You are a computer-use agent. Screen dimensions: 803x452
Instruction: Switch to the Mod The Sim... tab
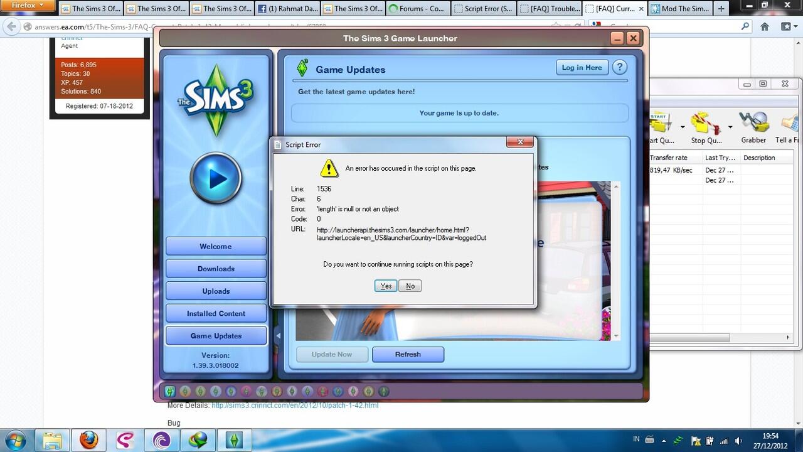pyautogui.click(x=680, y=9)
